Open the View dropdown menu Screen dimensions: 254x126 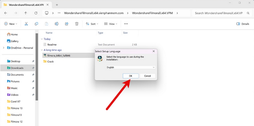[x=110, y=24]
